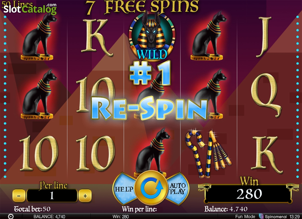Start AUTO PLAY mode
Image resolution: width=302 pixels, height=219 pixels.
tap(178, 189)
